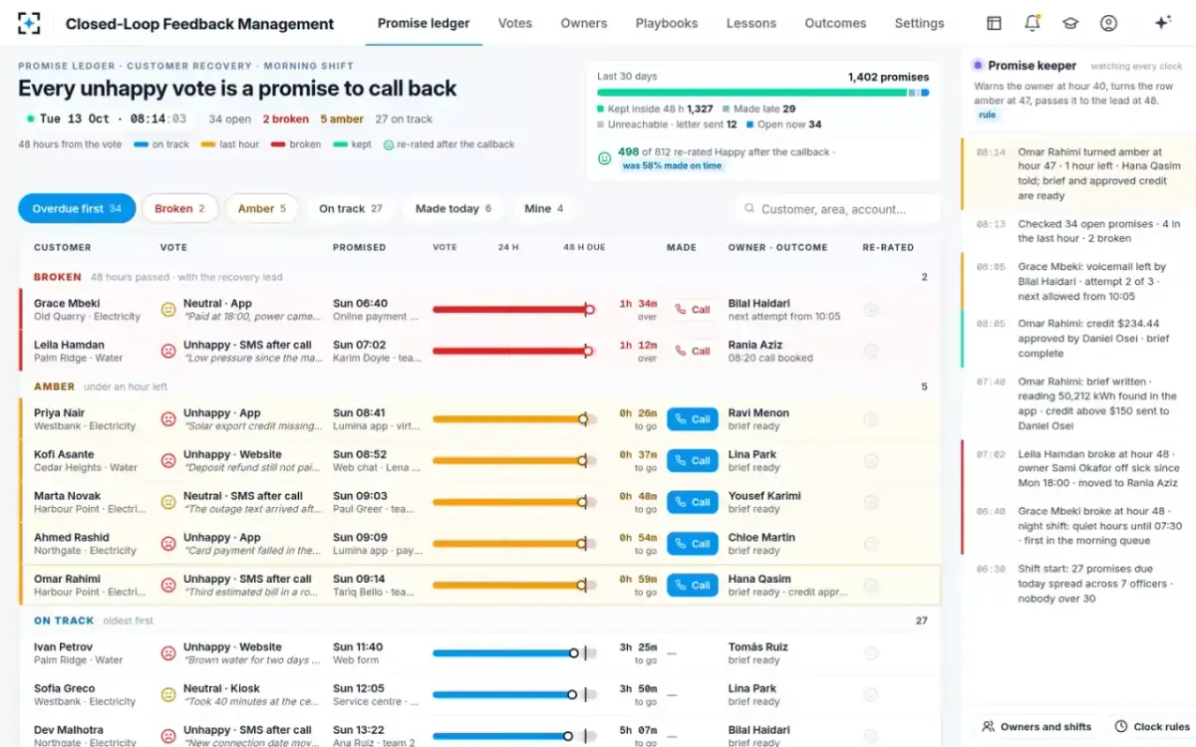Viewport: 1196px width, 747px height.
Task: Switch to the Votes tab
Action: [x=515, y=23]
